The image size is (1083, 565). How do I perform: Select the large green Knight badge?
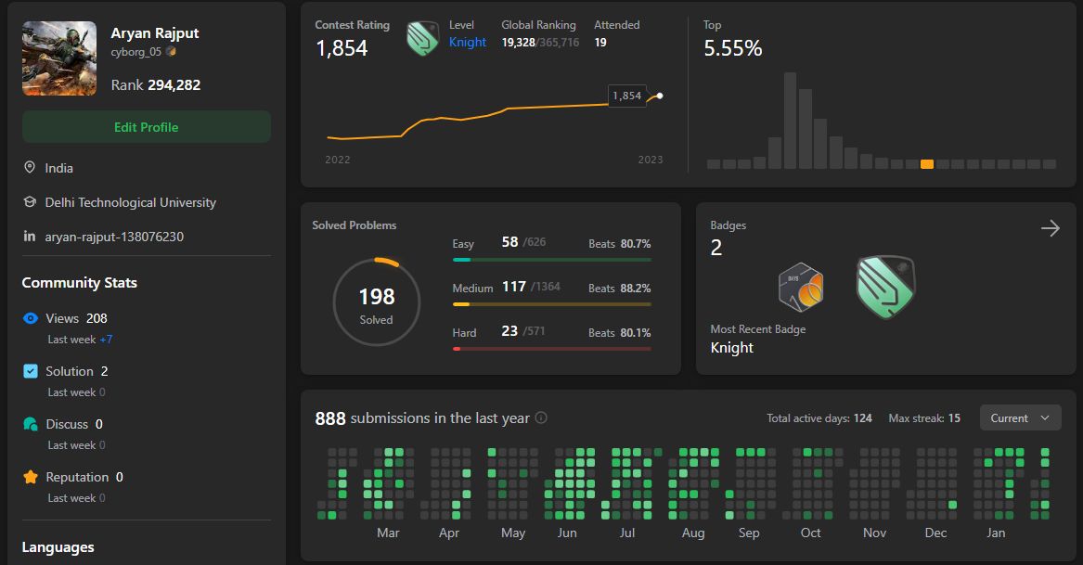tap(885, 288)
